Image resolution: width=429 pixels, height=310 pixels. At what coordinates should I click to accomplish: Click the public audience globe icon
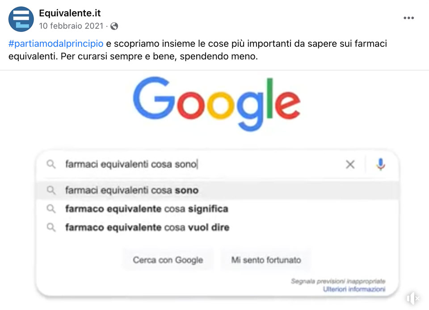[114, 26]
